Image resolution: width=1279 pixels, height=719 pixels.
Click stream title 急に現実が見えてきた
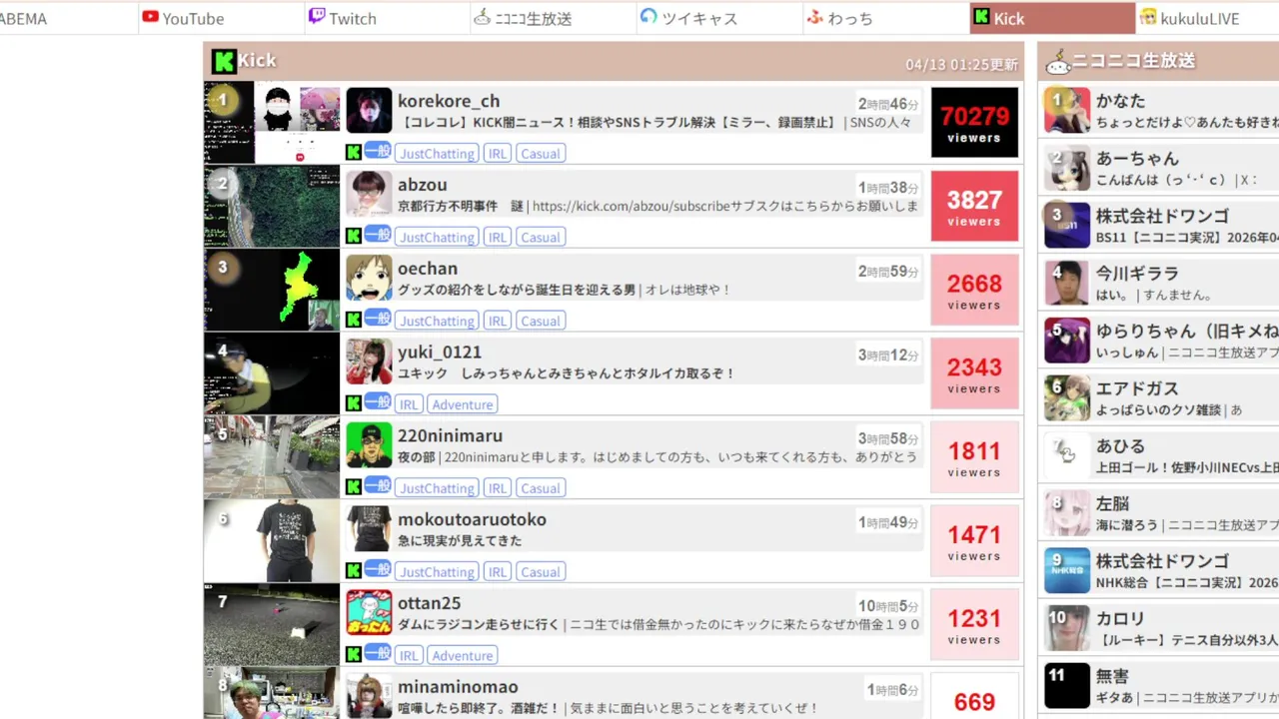(x=460, y=541)
